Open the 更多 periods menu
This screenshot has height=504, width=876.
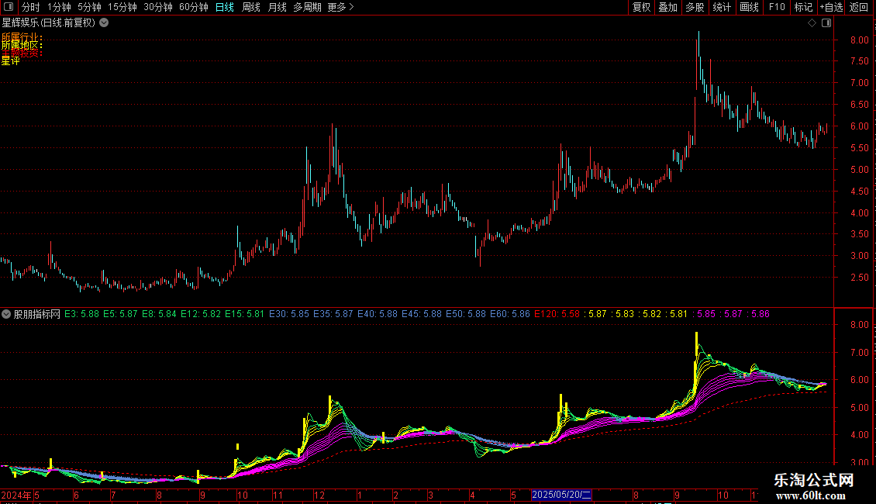tap(341, 7)
